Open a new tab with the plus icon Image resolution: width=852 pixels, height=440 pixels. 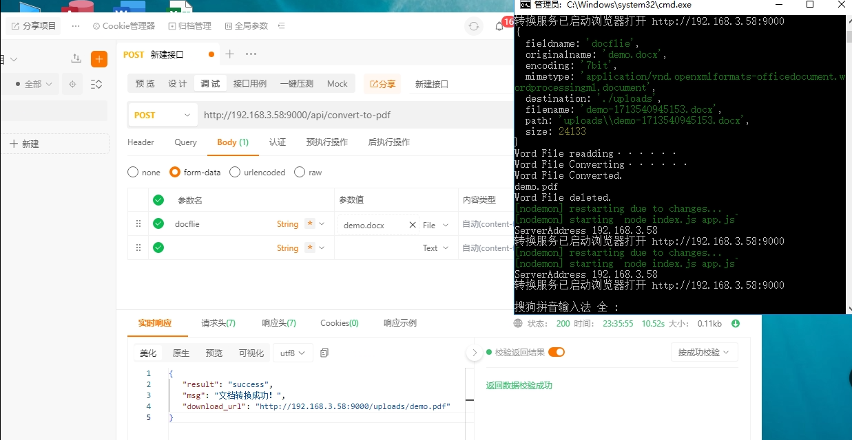230,54
